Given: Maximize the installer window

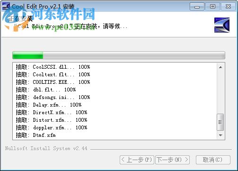Looking at the screenshot, I should [x=212, y=7].
